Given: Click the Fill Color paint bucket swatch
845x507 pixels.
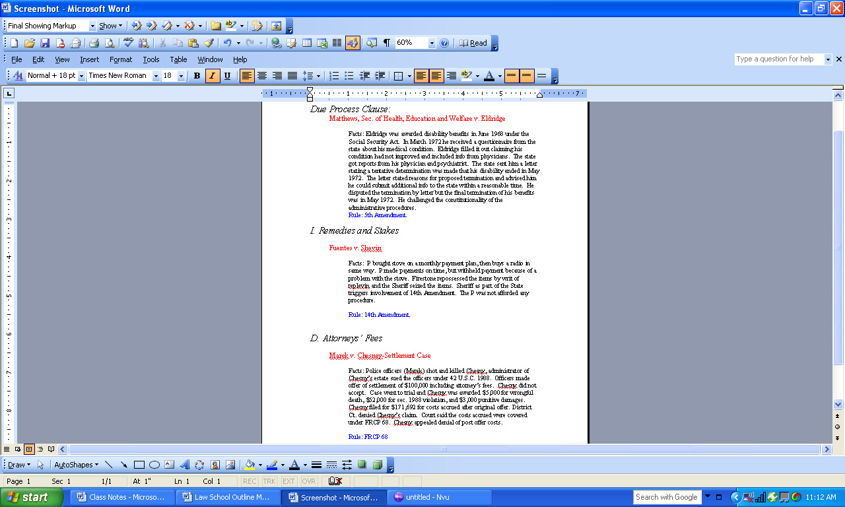Looking at the screenshot, I should 249,465.
